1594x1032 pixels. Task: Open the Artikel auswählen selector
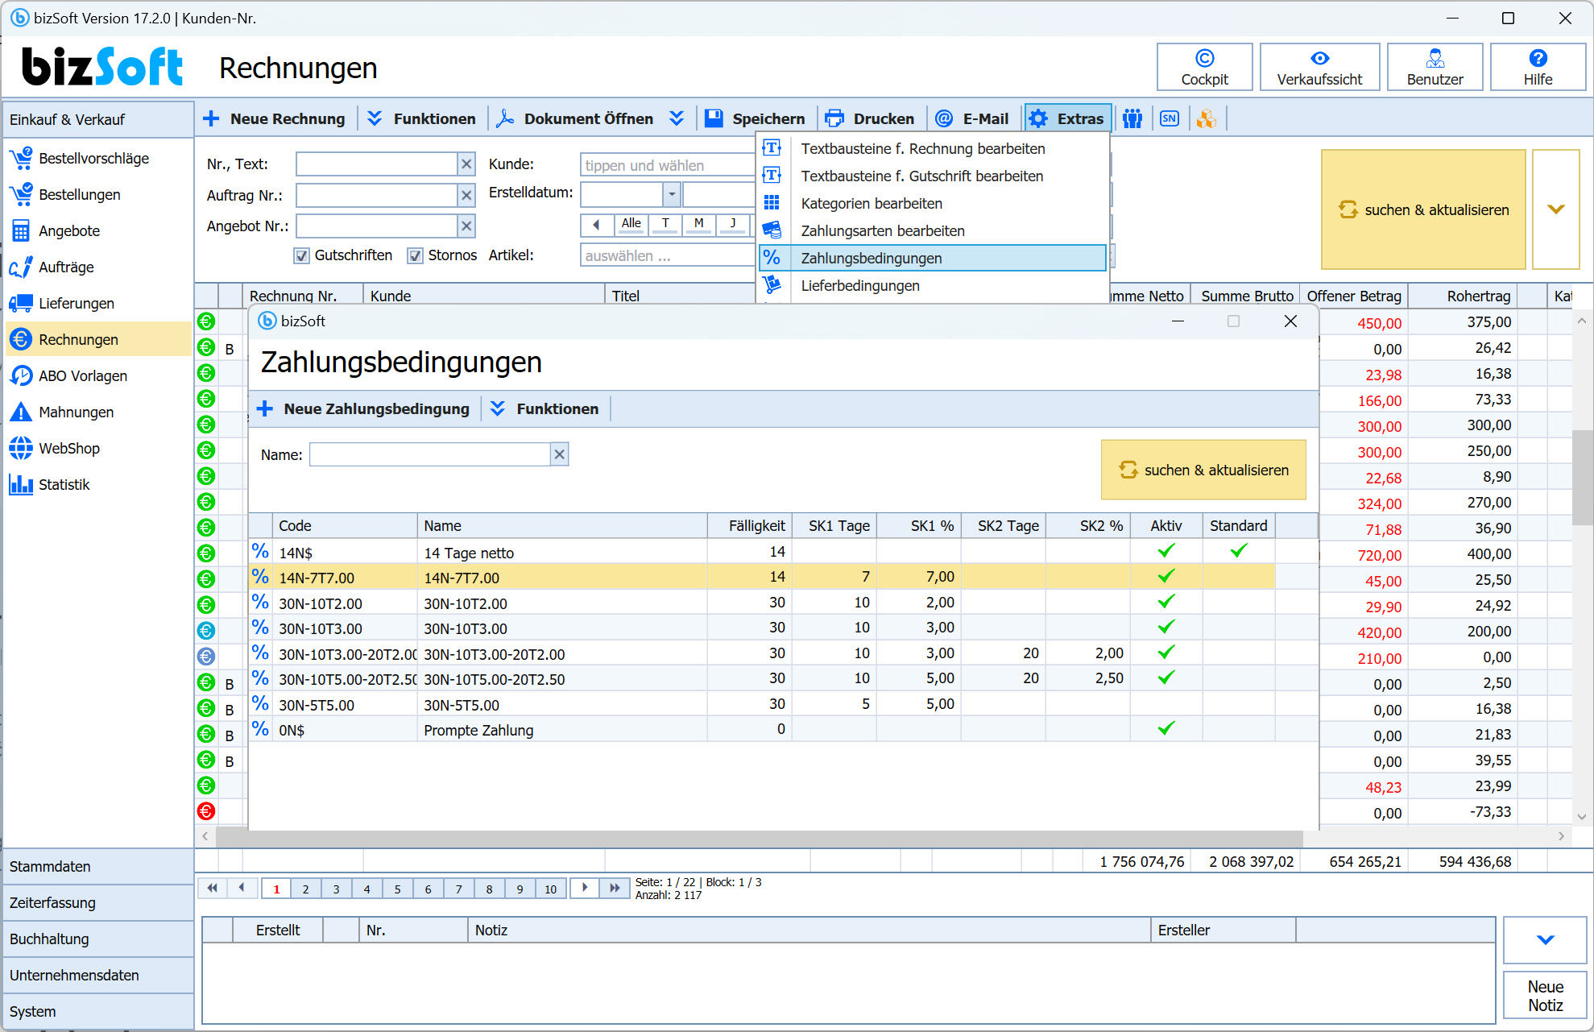[x=668, y=256]
